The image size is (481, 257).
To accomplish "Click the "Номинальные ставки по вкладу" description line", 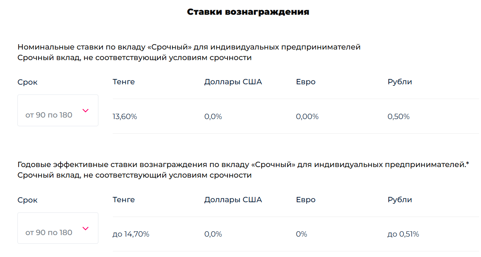I will pyautogui.click(x=189, y=47).
